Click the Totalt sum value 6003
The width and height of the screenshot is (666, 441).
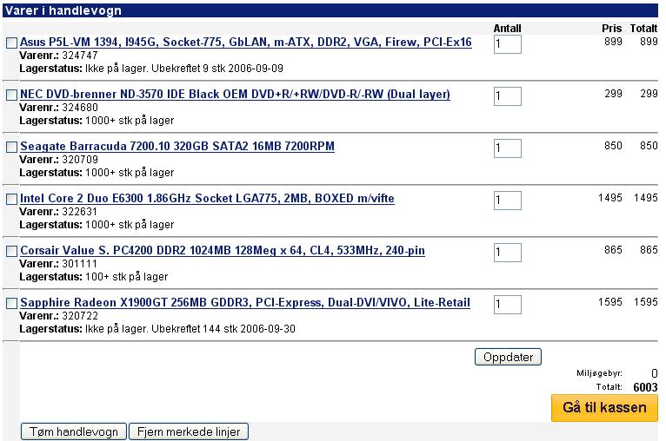tap(645, 387)
